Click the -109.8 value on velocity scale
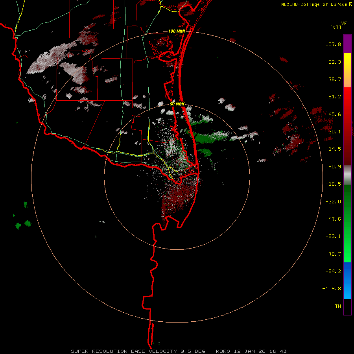Viewport: 354px width, 354px height. pyautogui.click(x=332, y=289)
